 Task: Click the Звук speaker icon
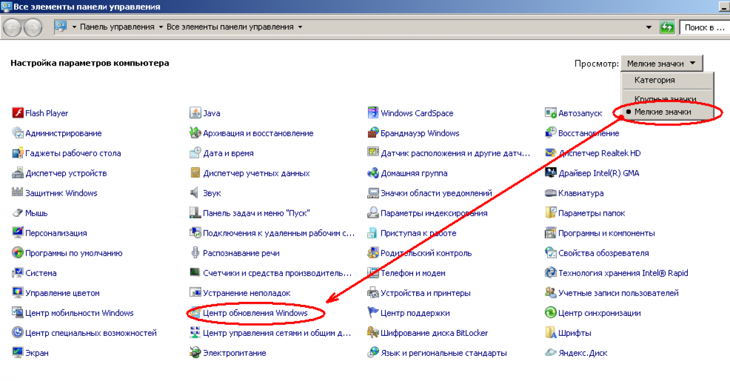coord(195,193)
